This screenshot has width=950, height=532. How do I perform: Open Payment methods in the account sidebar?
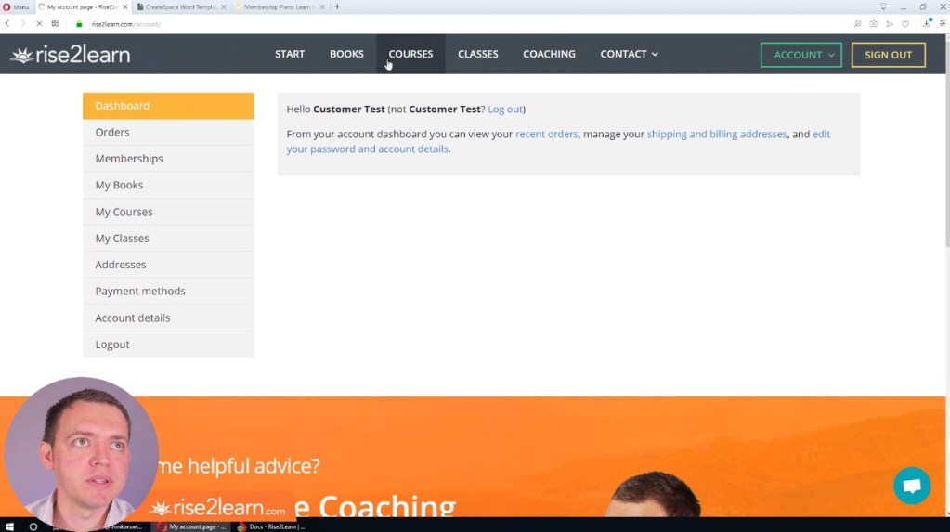coord(168,292)
